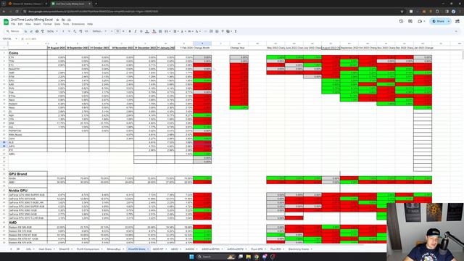This screenshot has height=261, width=464.
Task: Click the Nvidia GPU section header cell
Action: pos(28,191)
